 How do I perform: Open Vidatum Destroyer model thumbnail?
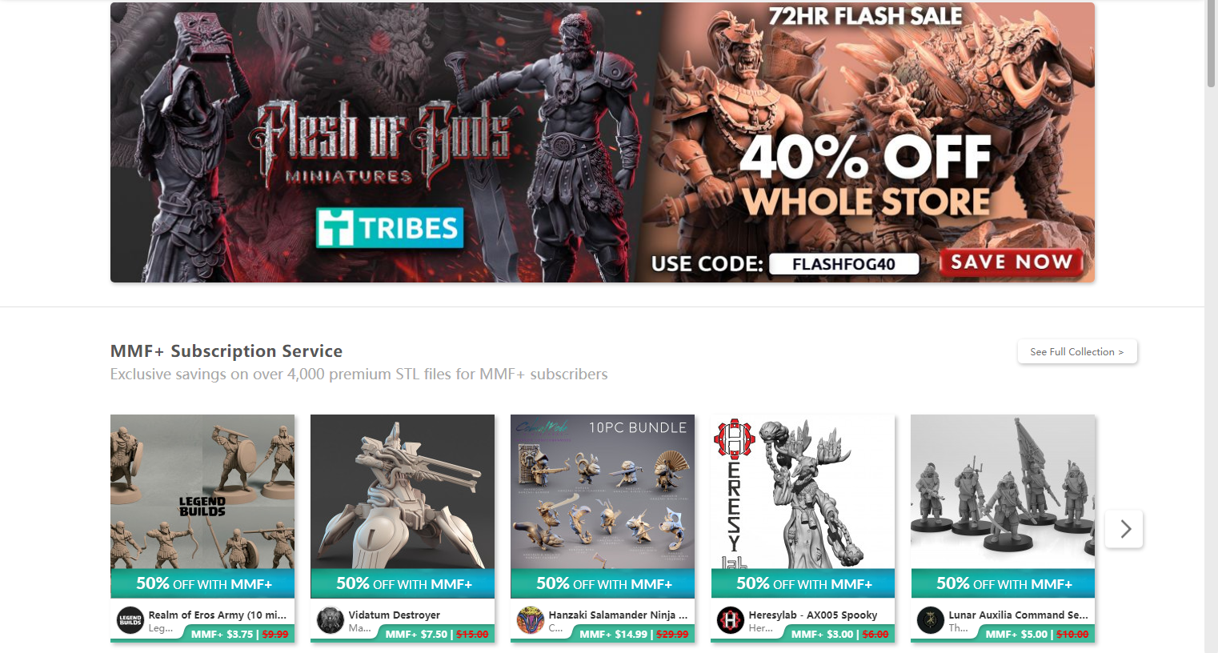point(403,491)
